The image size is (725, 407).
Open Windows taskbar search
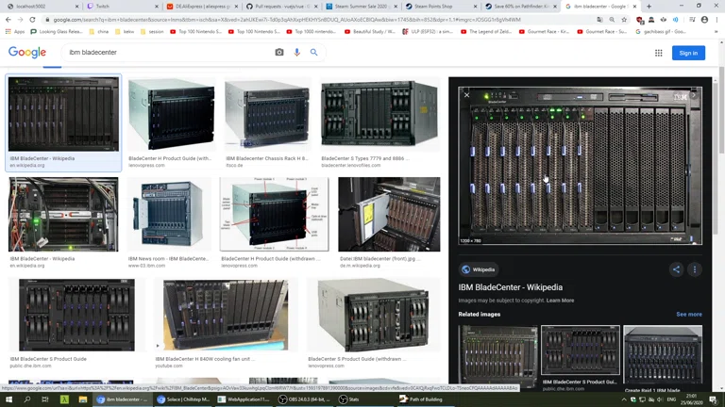(26, 399)
